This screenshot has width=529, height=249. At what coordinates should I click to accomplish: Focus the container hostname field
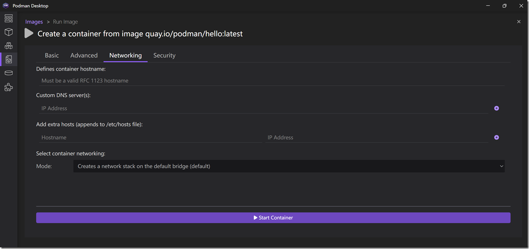coord(270,81)
